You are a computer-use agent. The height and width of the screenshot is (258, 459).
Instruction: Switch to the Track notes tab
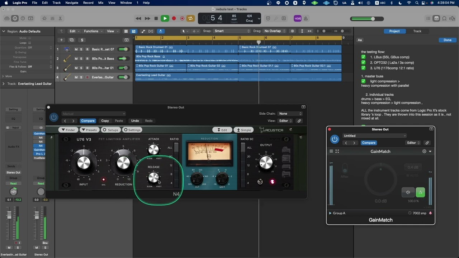pos(417,31)
